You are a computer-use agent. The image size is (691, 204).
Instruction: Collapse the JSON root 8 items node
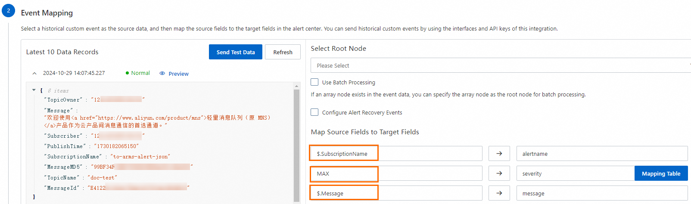tap(34, 90)
